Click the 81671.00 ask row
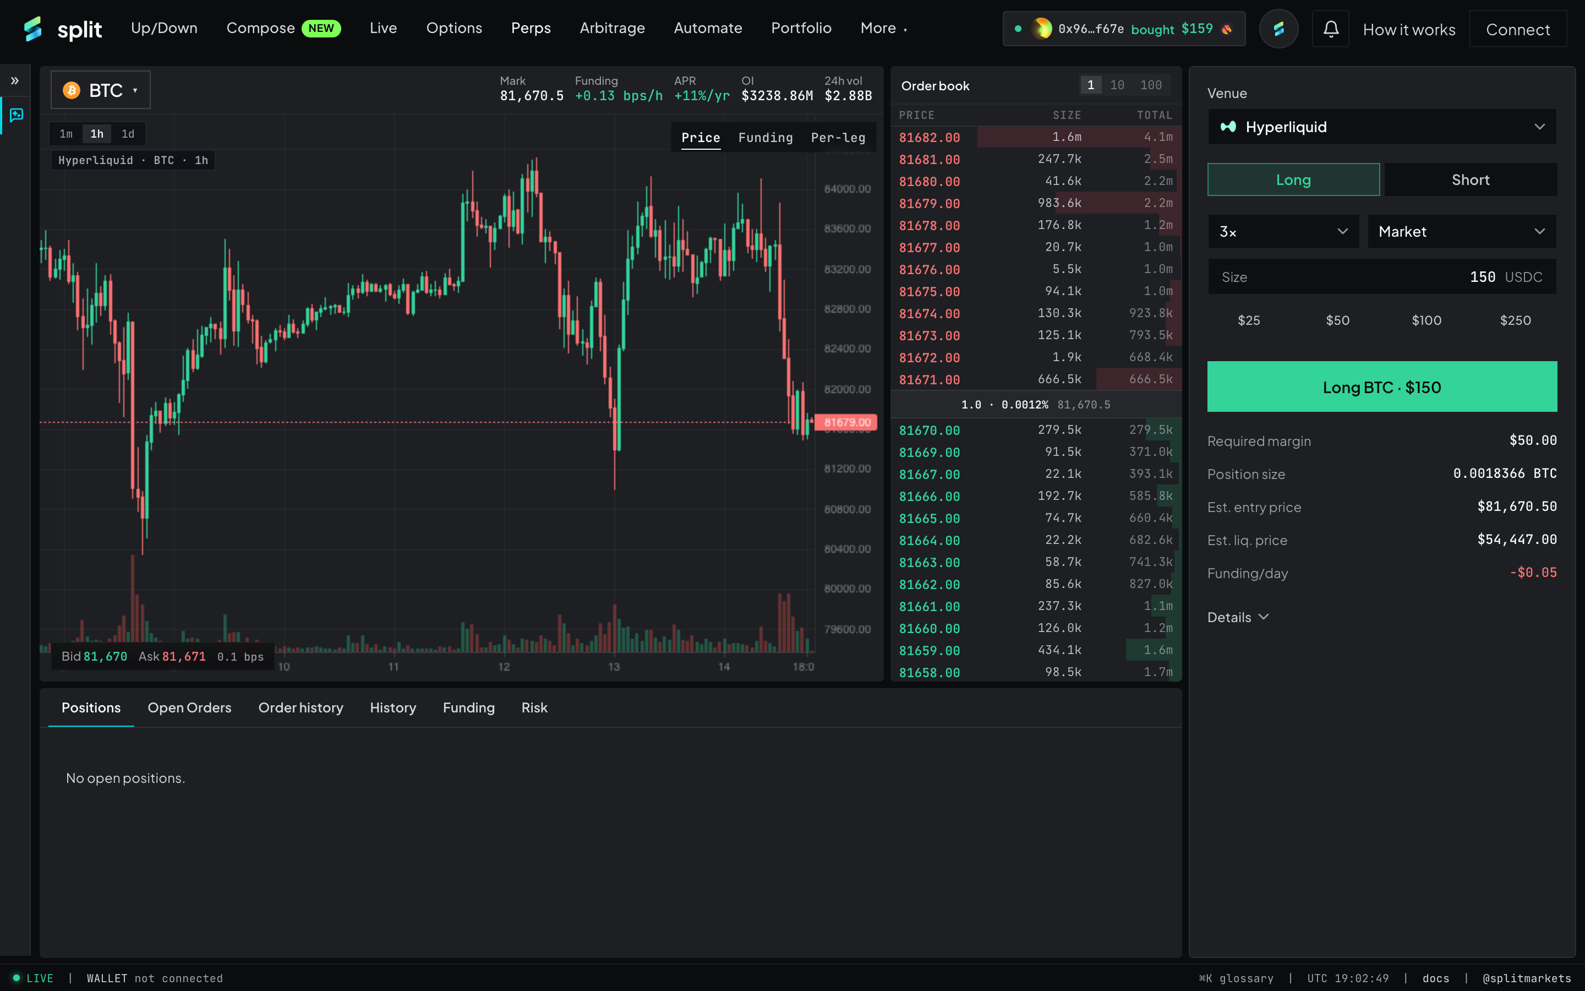 (1036, 379)
